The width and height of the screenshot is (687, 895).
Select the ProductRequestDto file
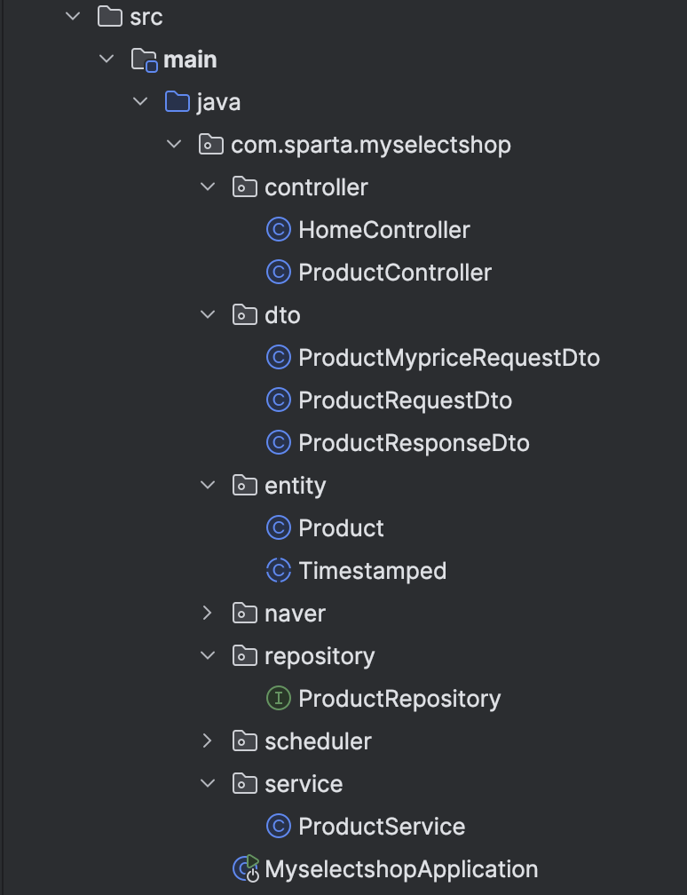[x=405, y=400]
